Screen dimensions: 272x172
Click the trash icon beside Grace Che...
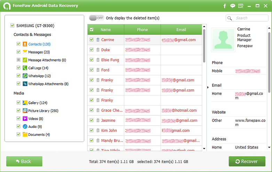coord(98,110)
